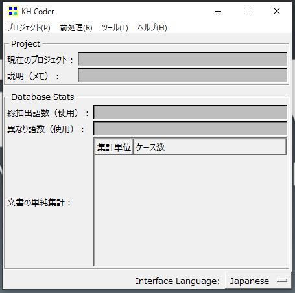Open the ヘルプ(H) menu
This screenshot has height=293, width=295.
coord(152,28)
